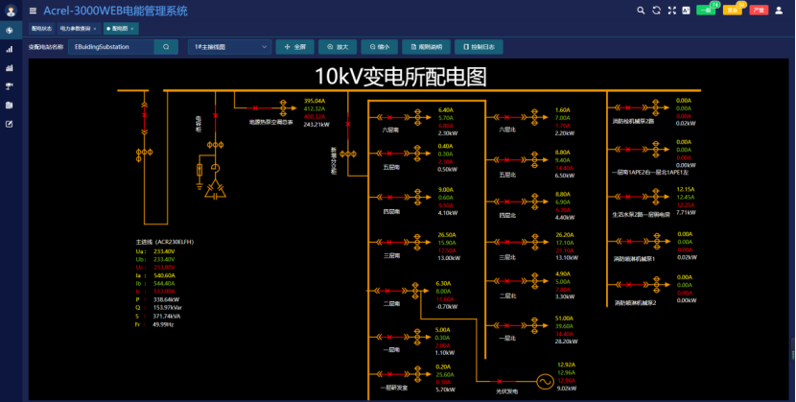796x402 pixels.
Task: Click the fullscreen expand icon in the header
Action: [x=671, y=11]
